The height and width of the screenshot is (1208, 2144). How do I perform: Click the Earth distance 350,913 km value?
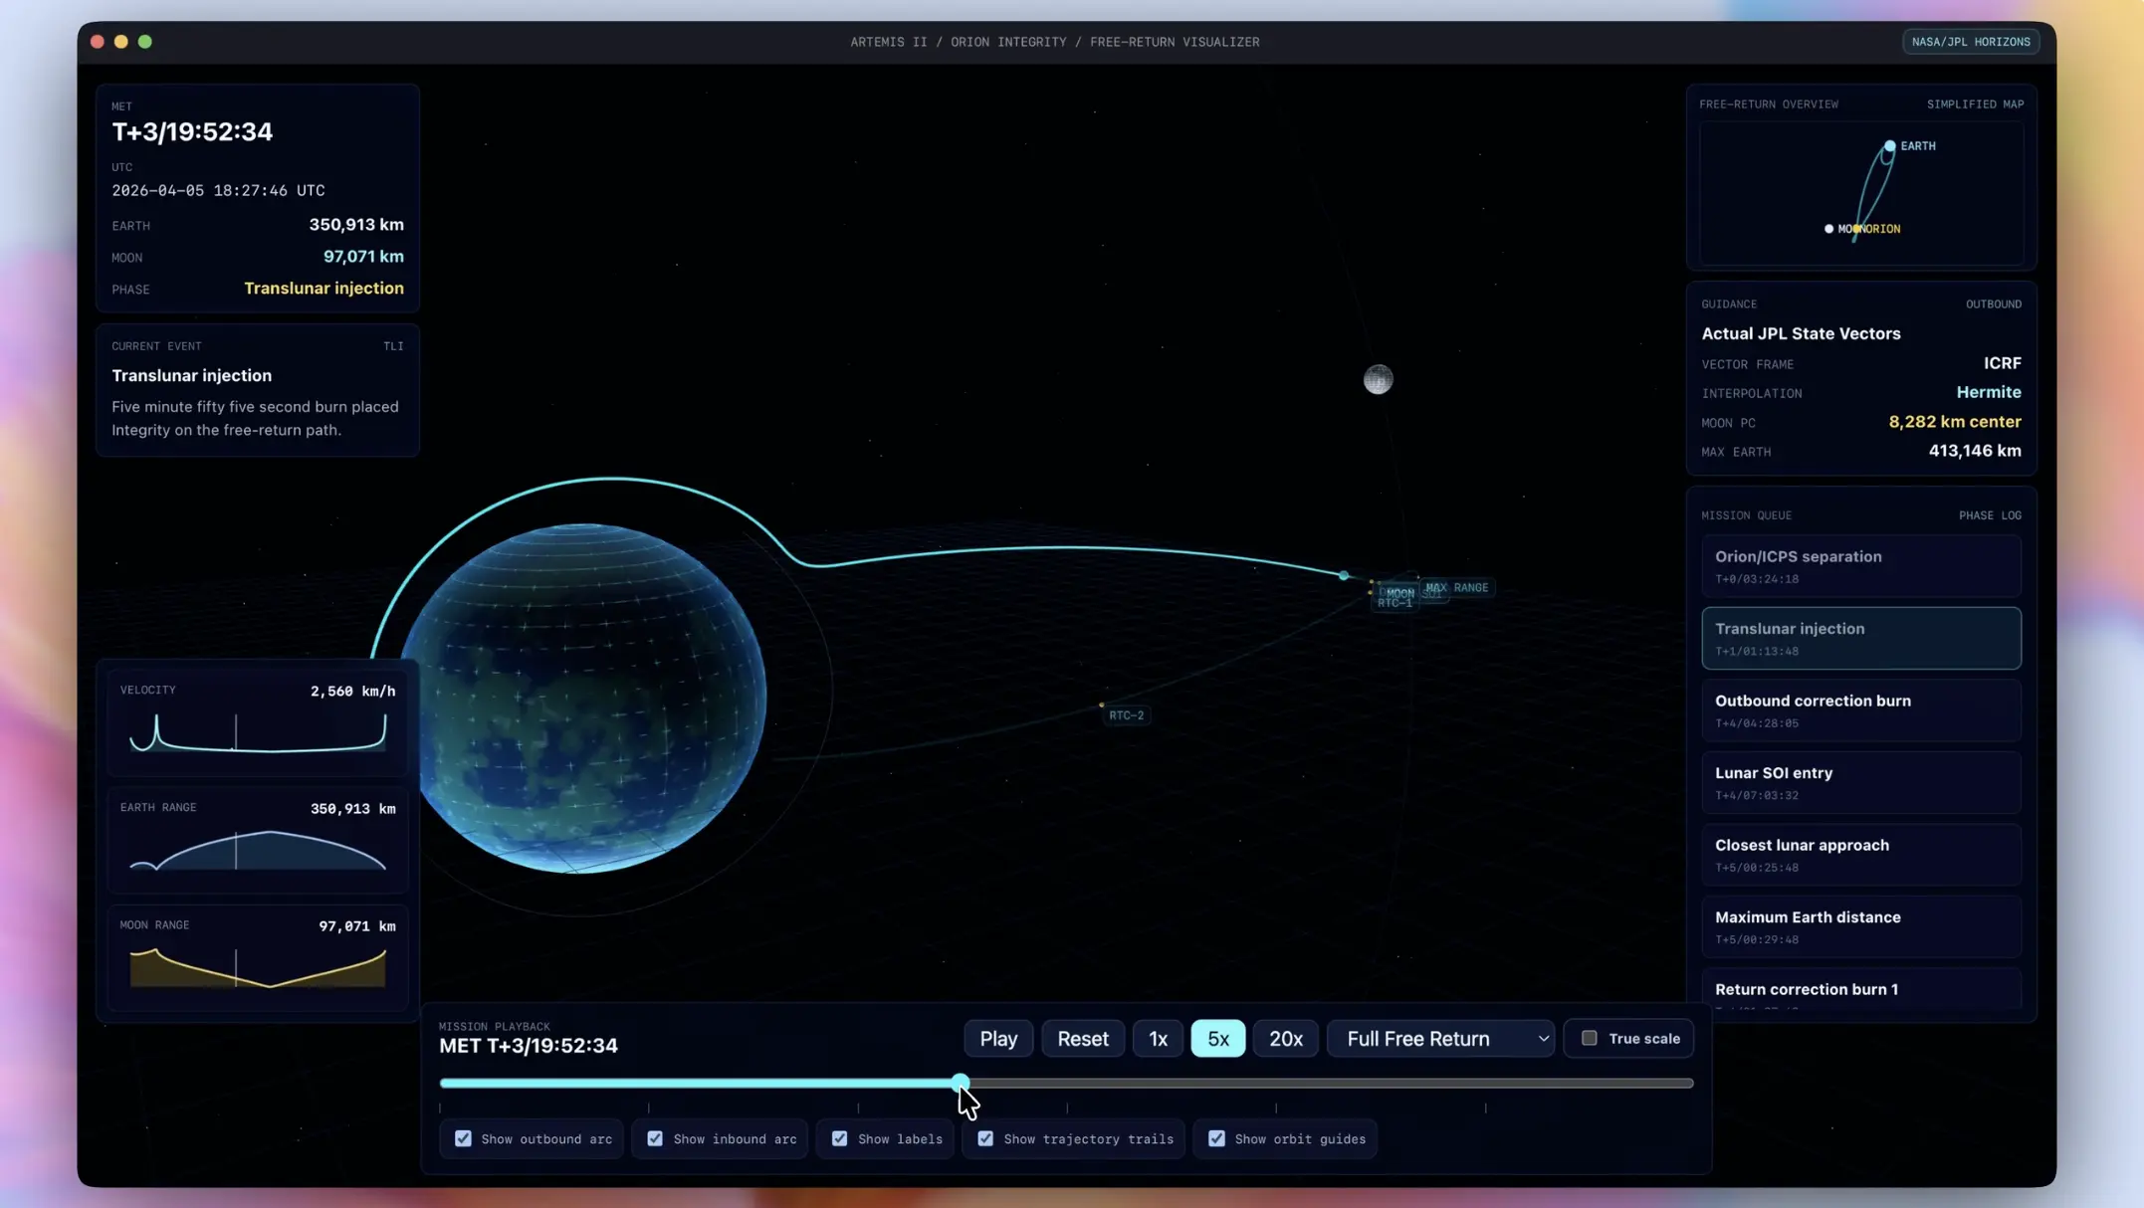(356, 225)
